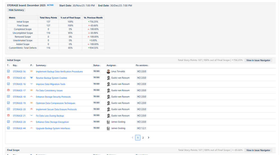Click the next page arrow
This screenshot has height=155, width=280.
coord(148,138)
